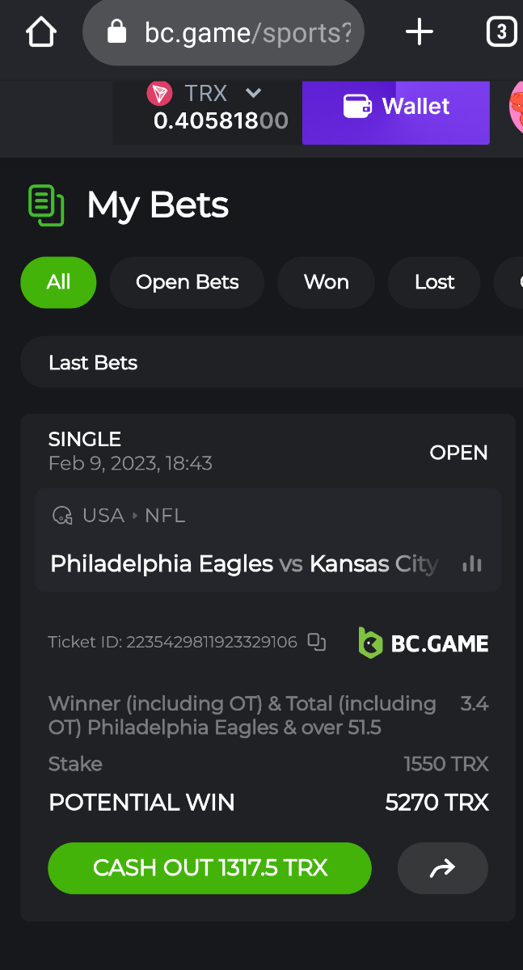Tap the browser home icon
This screenshot has height=970, width=523.
(x=41, y=32)
